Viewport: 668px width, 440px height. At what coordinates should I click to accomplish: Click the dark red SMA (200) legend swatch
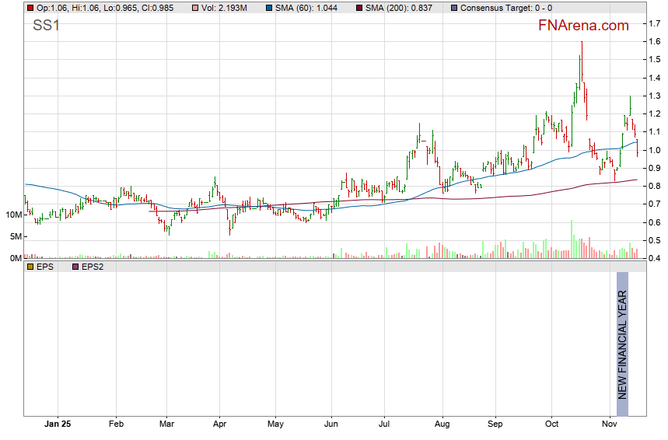(360, 8)
